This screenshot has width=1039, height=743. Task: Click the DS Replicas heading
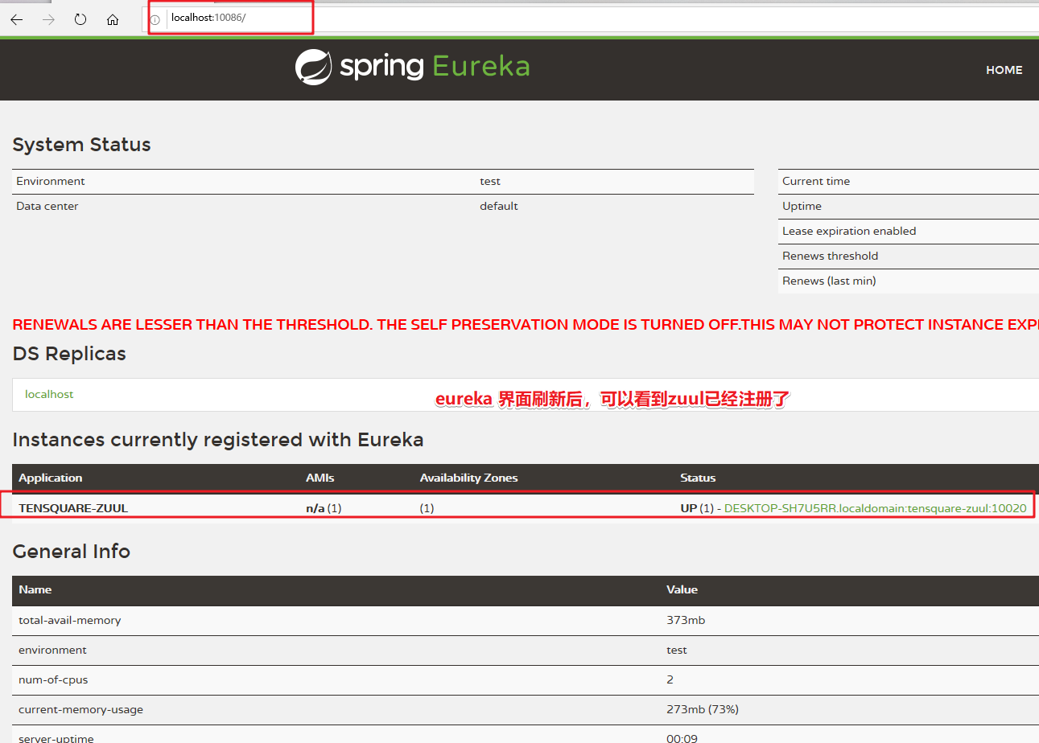[x=69, y=354]
